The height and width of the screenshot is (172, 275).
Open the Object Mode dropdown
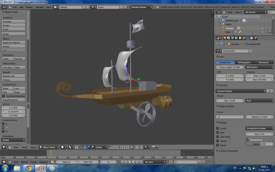pyautogui.click(x=49, y=147)
